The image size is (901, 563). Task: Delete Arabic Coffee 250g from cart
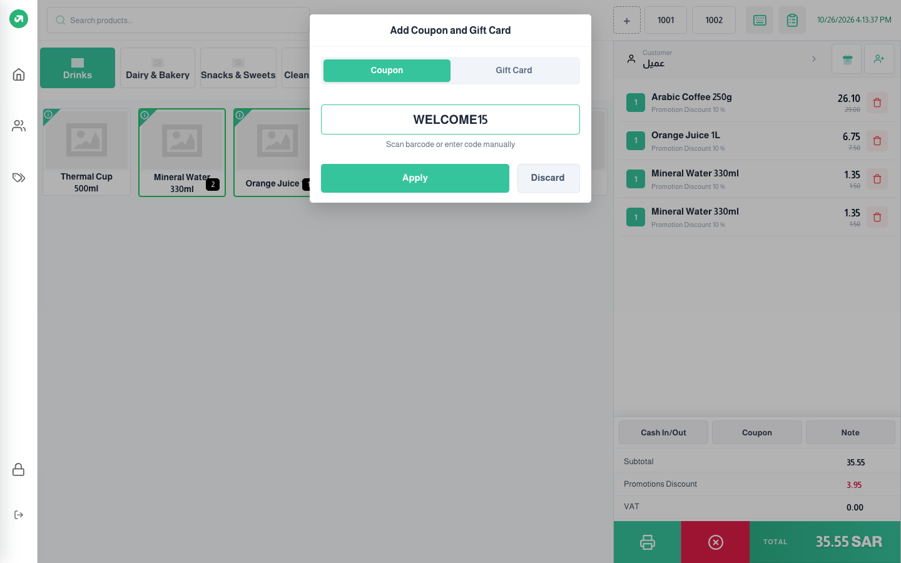[877, 103]
